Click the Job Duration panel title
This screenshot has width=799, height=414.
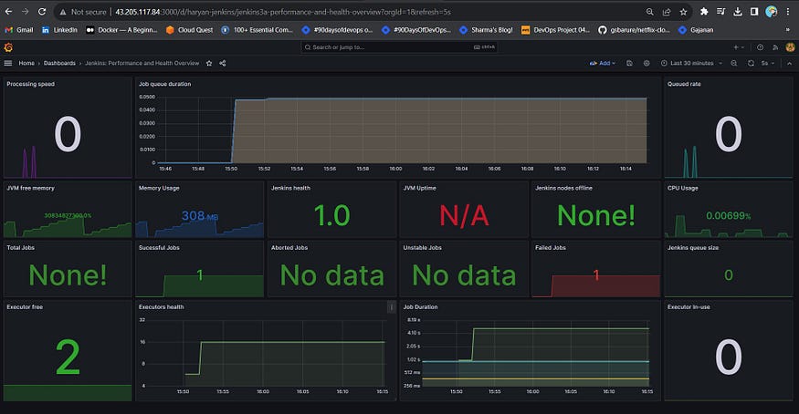(x=420, y=307)
